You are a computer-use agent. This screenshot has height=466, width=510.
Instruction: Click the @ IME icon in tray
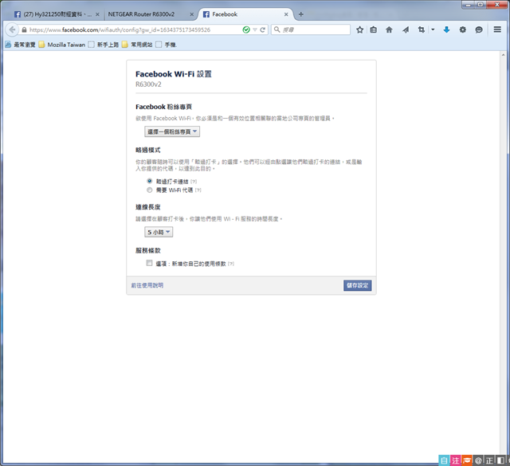478,460
